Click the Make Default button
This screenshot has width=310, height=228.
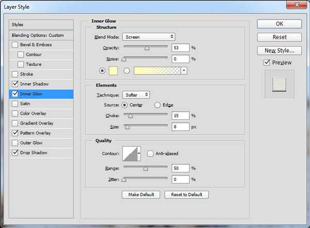[141, 194]
